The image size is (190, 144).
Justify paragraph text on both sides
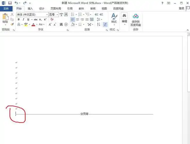click(87, 19)
